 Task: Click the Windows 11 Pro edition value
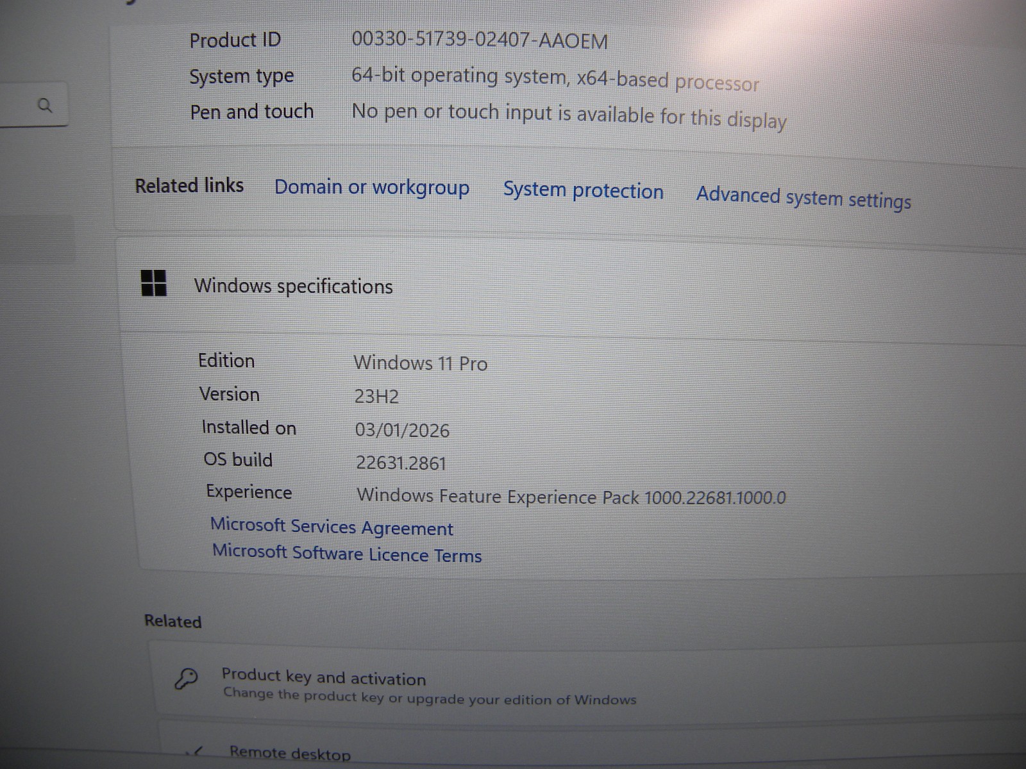tap(421, 363)
